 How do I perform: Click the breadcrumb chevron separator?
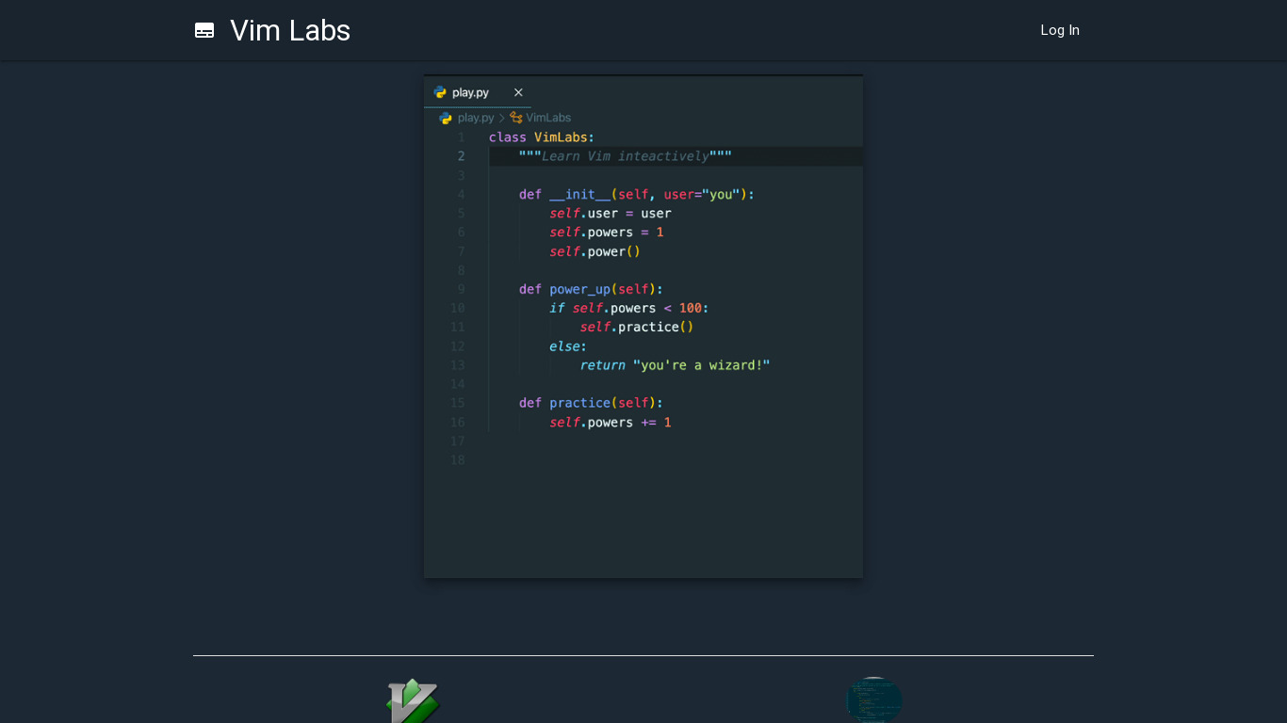pyautogui.click(x=502, y=118)
